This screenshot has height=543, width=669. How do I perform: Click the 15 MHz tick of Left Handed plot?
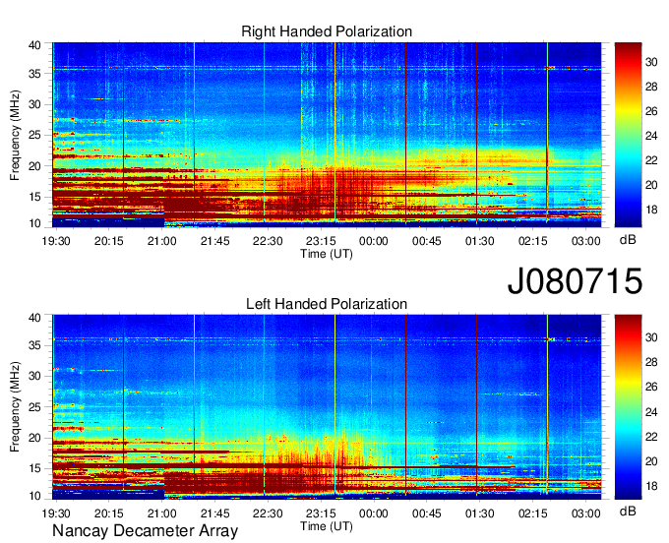click(x=34, y=469)
